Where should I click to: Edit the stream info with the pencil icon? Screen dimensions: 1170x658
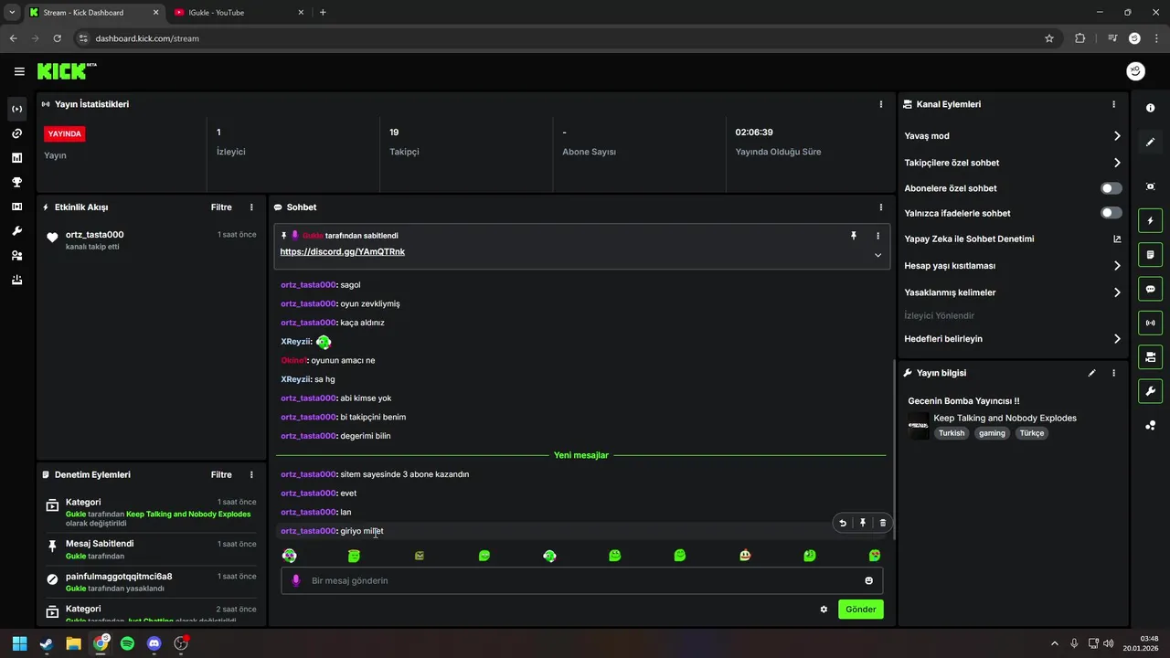point(1091,373)
